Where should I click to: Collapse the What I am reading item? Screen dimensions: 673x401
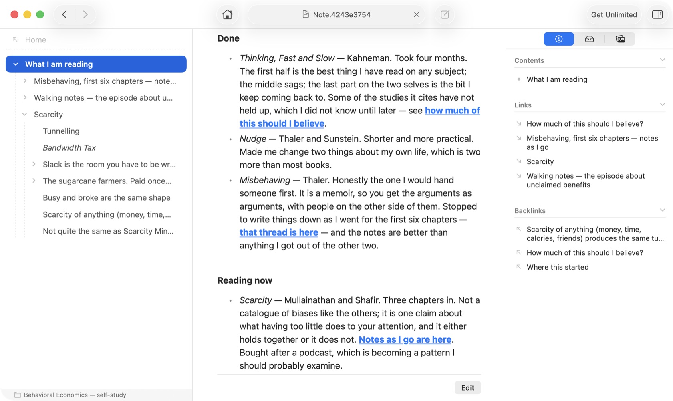(16, 64)
